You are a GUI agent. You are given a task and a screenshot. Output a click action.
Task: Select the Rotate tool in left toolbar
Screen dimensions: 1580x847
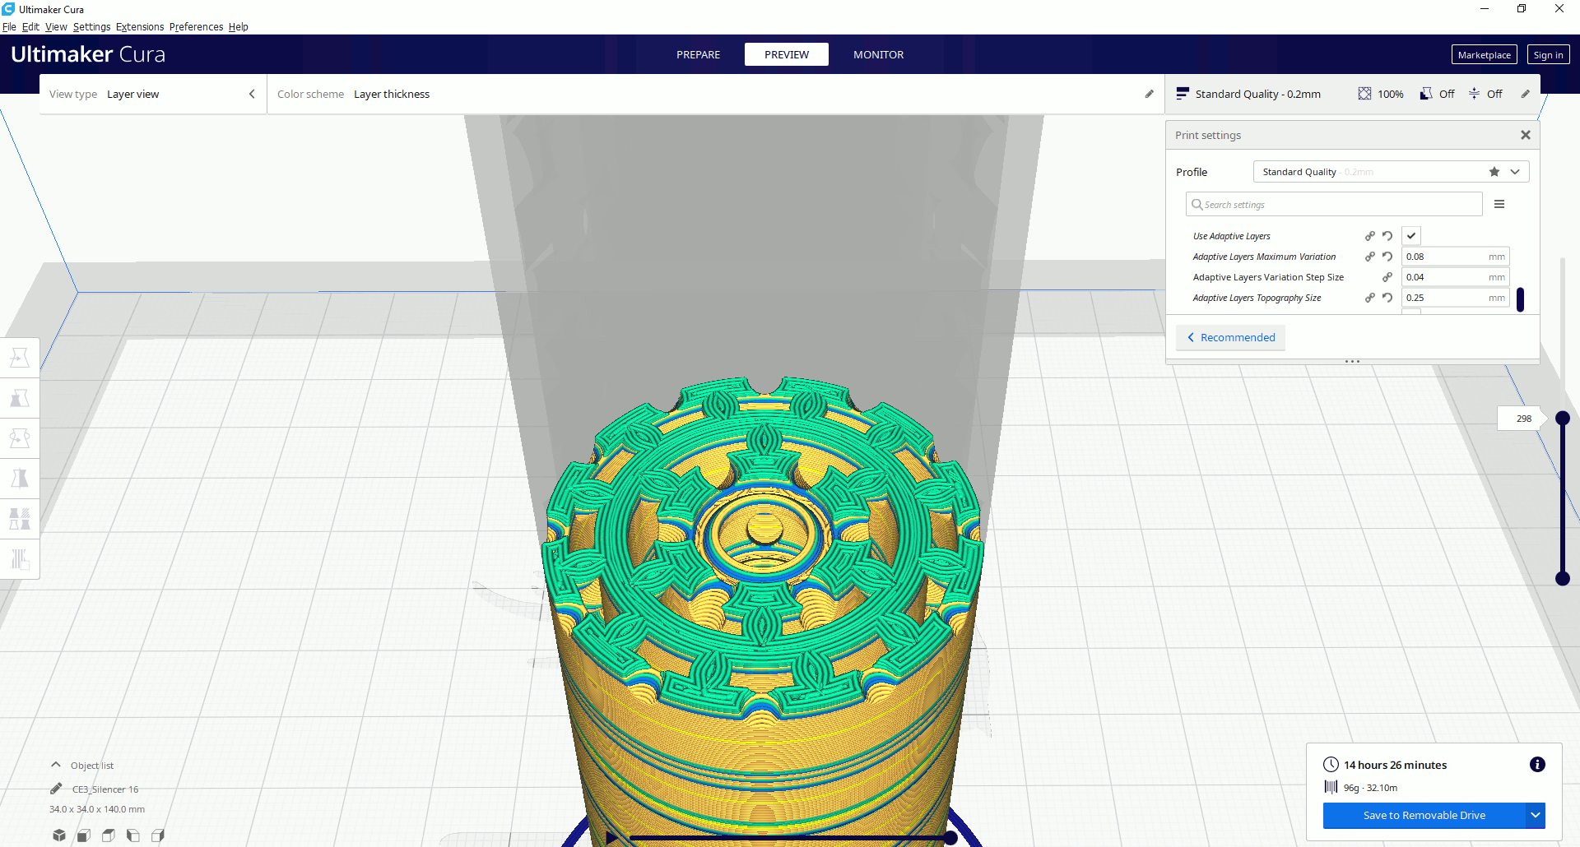tap(20, 438)
